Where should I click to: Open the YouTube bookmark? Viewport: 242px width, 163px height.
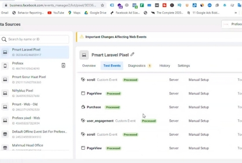pos(56,13)
